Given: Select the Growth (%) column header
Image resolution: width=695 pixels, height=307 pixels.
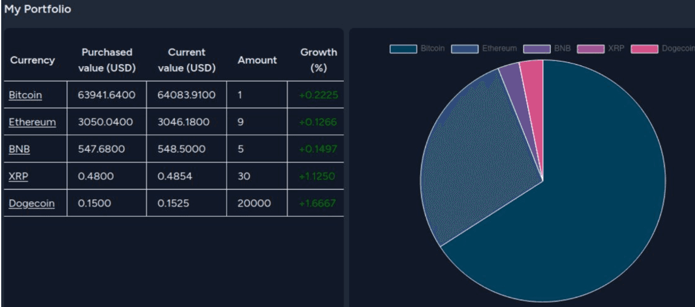Looking at the screenshot, I should (x=319, y=60).
